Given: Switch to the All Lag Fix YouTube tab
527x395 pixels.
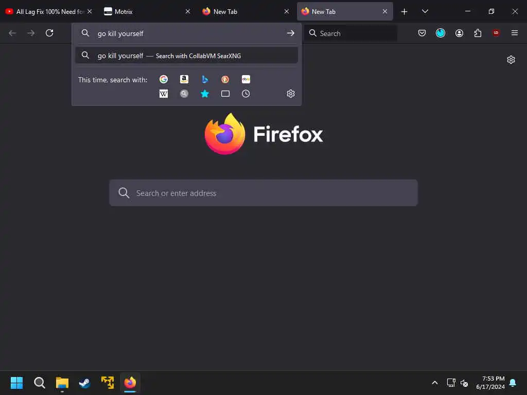Looking at the screenshot, I should click(48, 11).
